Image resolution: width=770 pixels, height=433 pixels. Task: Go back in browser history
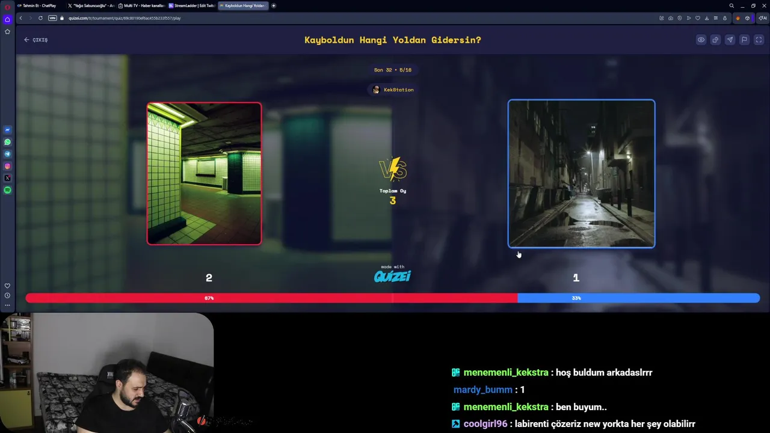click(21, 18)
